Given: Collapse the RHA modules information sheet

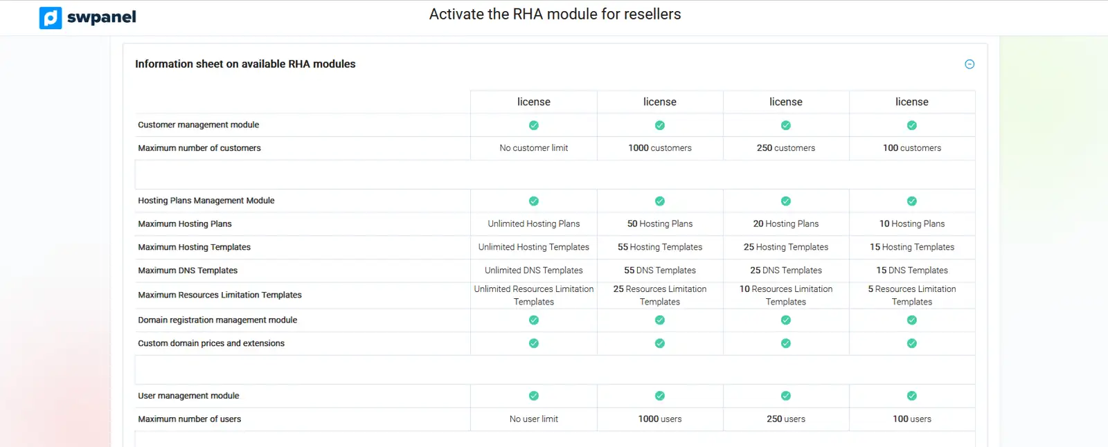Looking at the screenshot, I should tap(969, 64).
